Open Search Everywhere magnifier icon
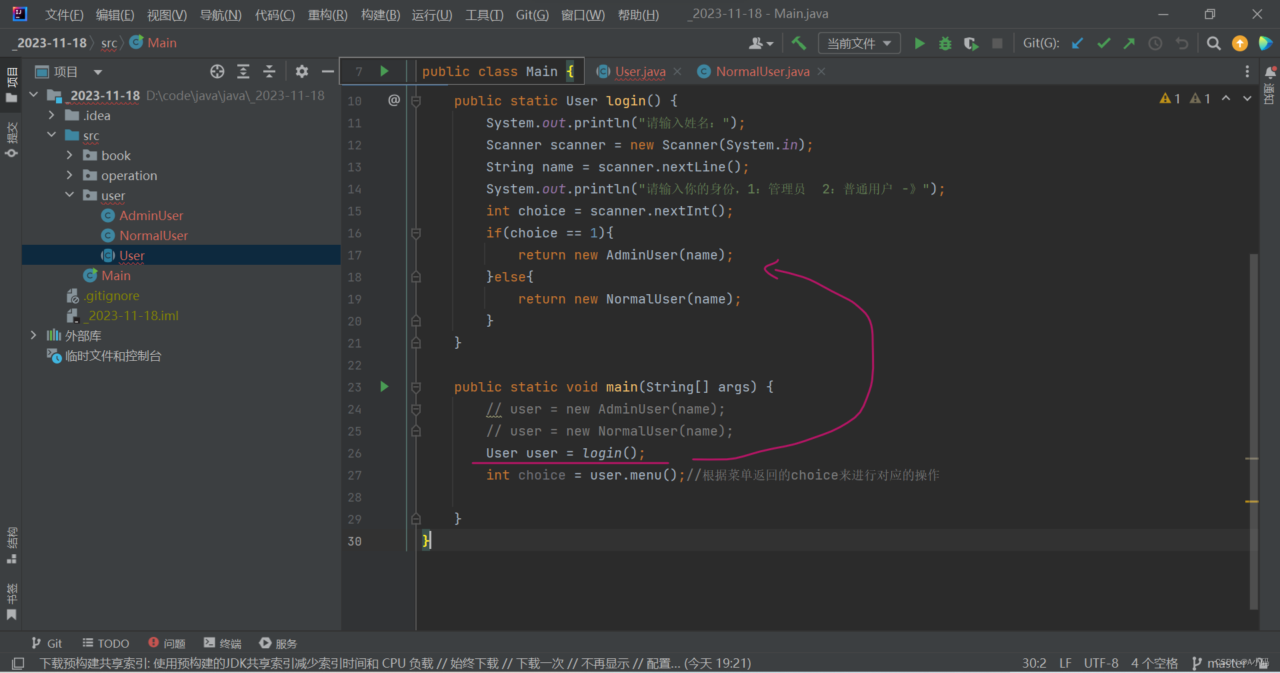Screen dimensions: 1280x673 pyautogui.click(x=1214, y=43)
